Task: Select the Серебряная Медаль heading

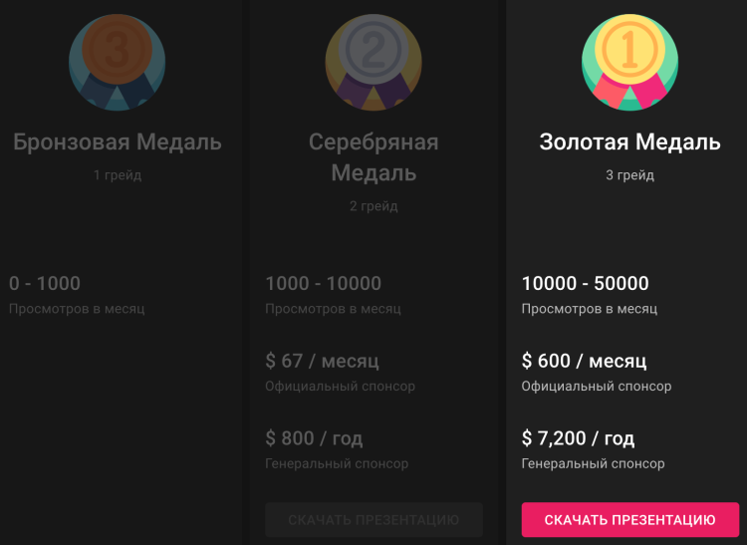Action: coord(373,157)
